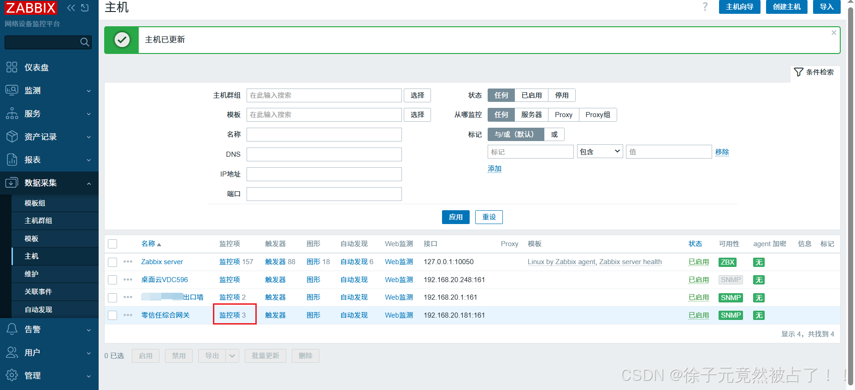The image size is (855, 390).
Task: Click the 条件检索 filter funnel icon
Action: click(799, 72)
